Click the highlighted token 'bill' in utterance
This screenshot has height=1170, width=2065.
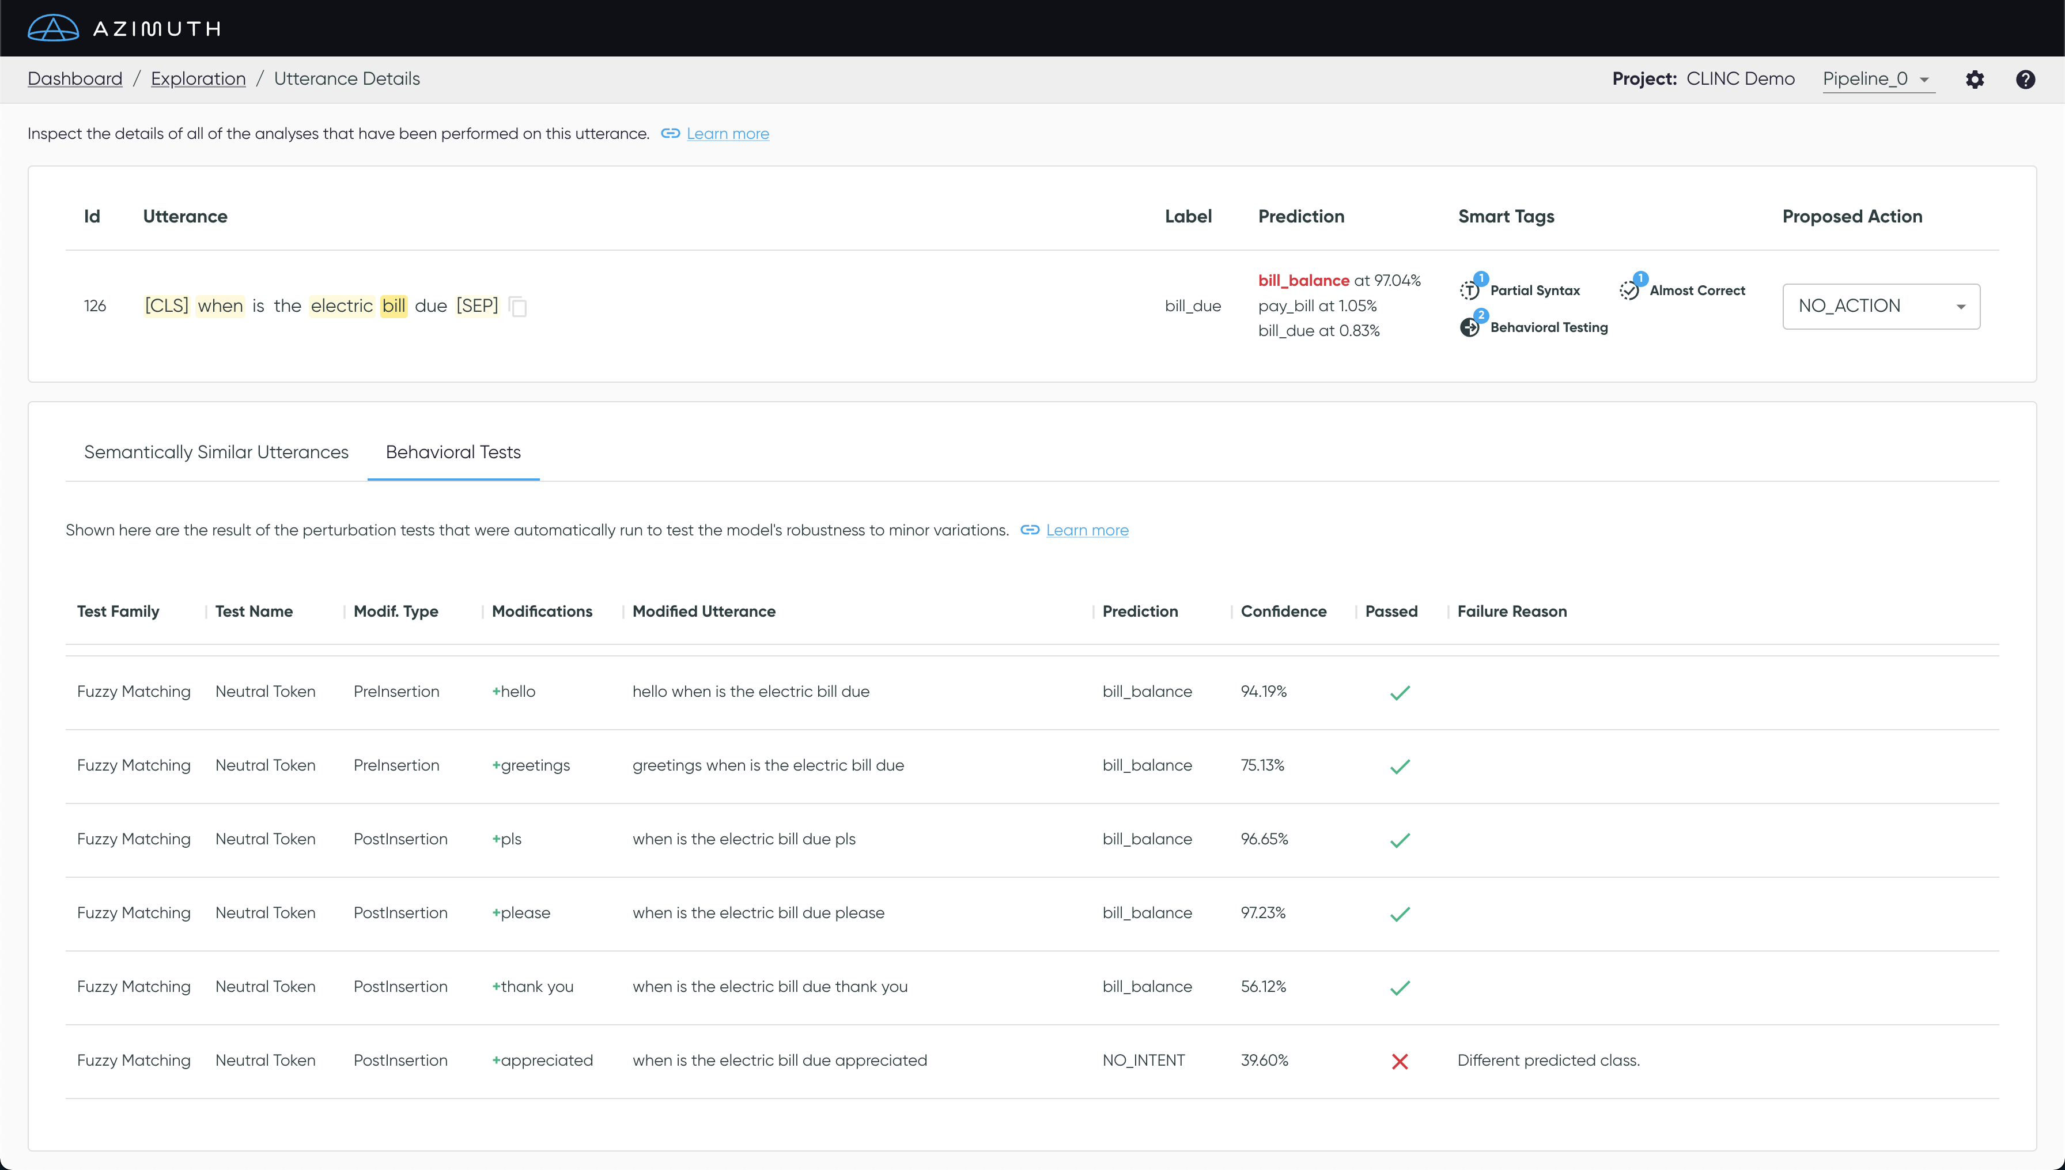(x=394, y=305)
